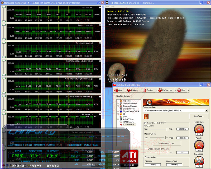Select VPU Recover in the tree
Screen dimensions: 211x169
[x=128, y=122]
